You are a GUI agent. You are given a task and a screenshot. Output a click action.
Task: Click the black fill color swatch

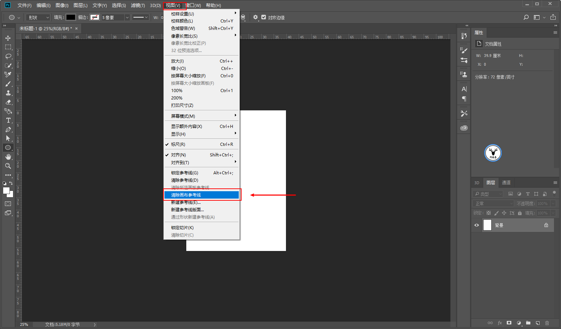coord(71,17)
